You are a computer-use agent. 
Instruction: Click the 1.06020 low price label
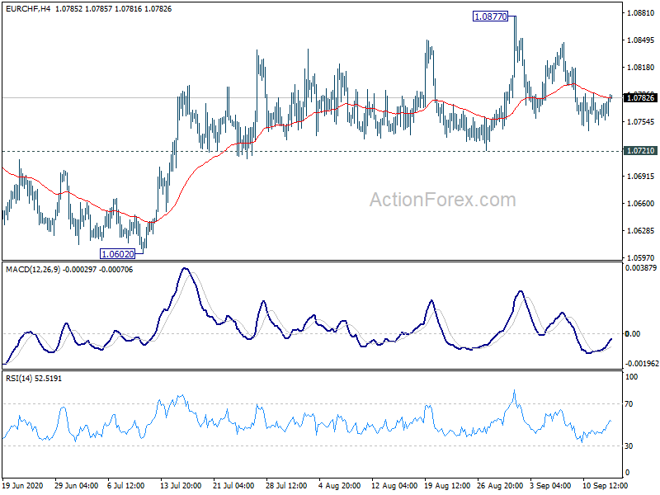(x=118, y=254)
